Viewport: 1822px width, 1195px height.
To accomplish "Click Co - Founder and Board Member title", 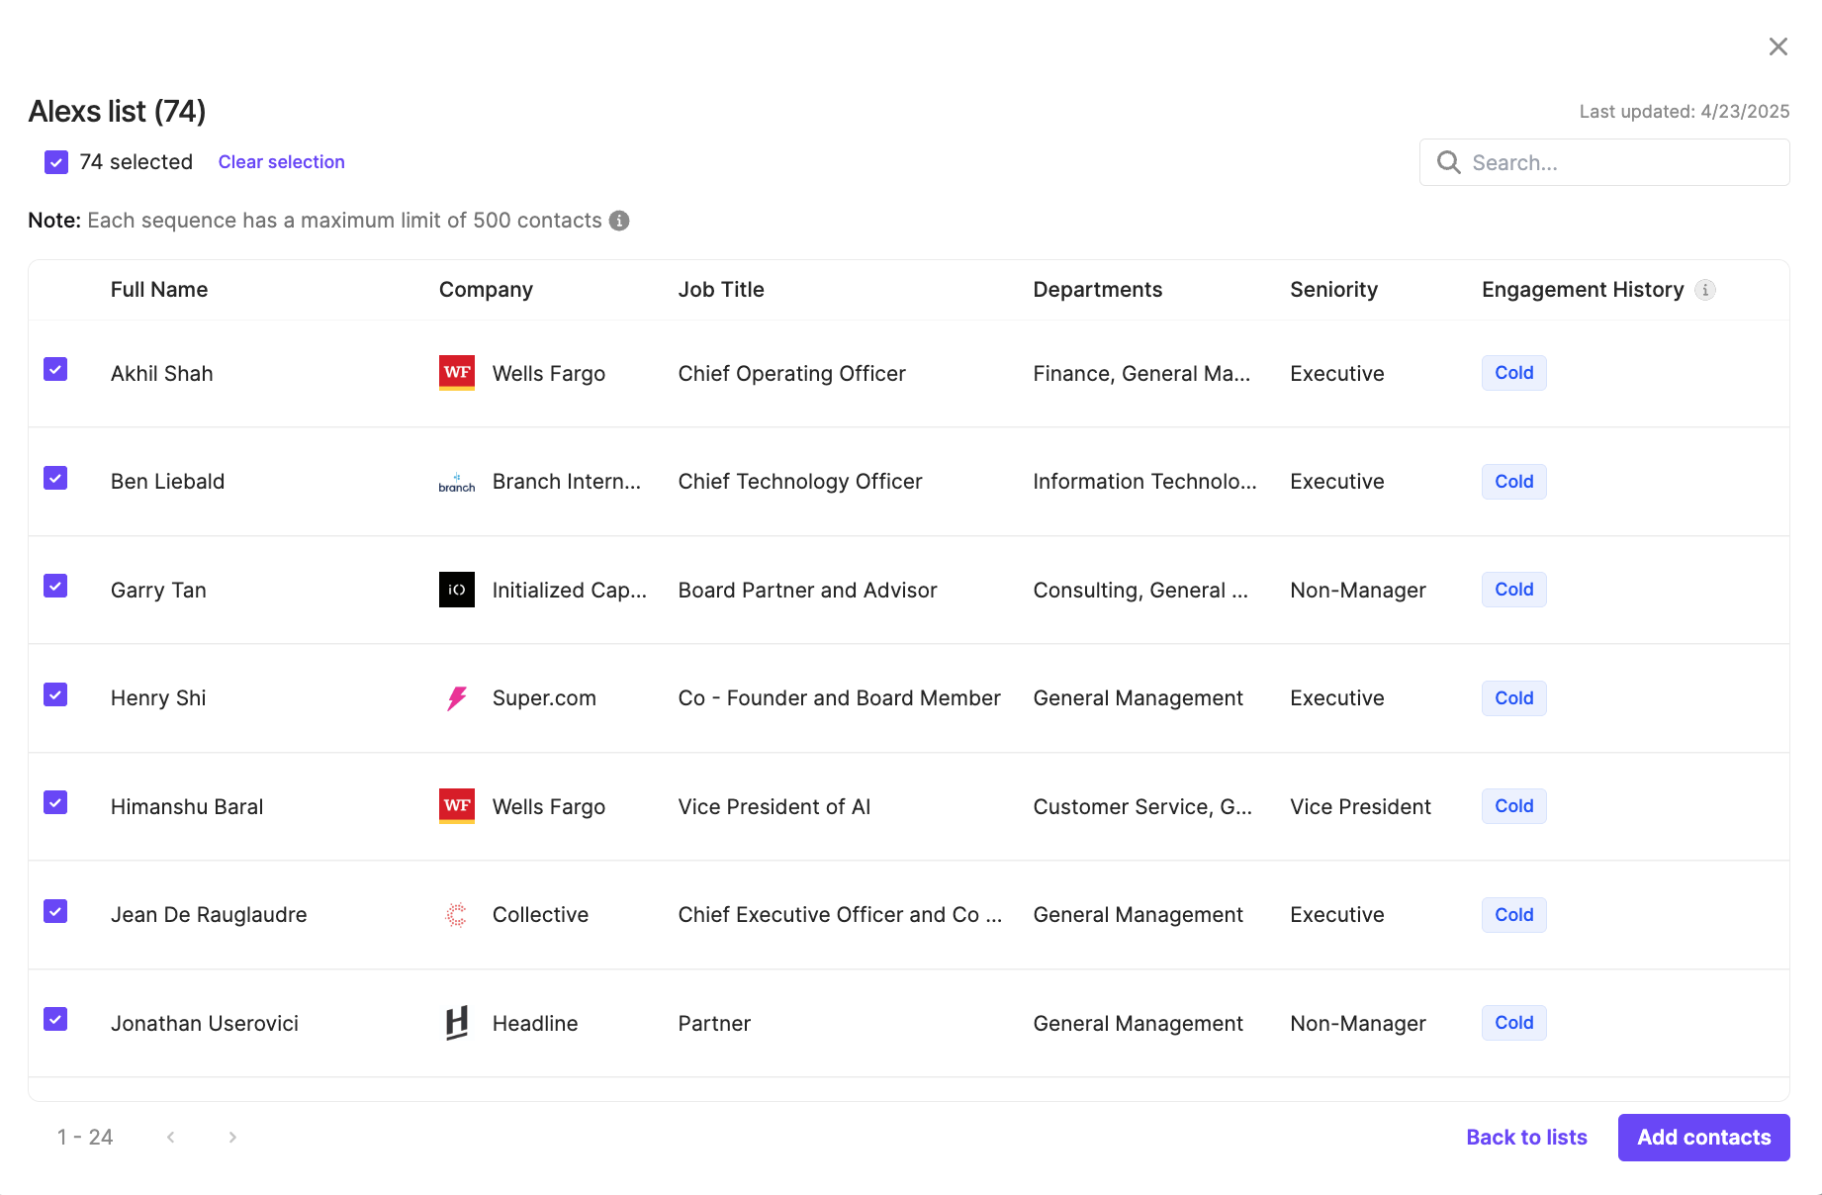I will coord(840,698).
